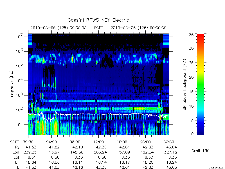This screenshot has height=169, width=225.
Task: Click the Lat value 0.31
Action: (x=32, y=157)
